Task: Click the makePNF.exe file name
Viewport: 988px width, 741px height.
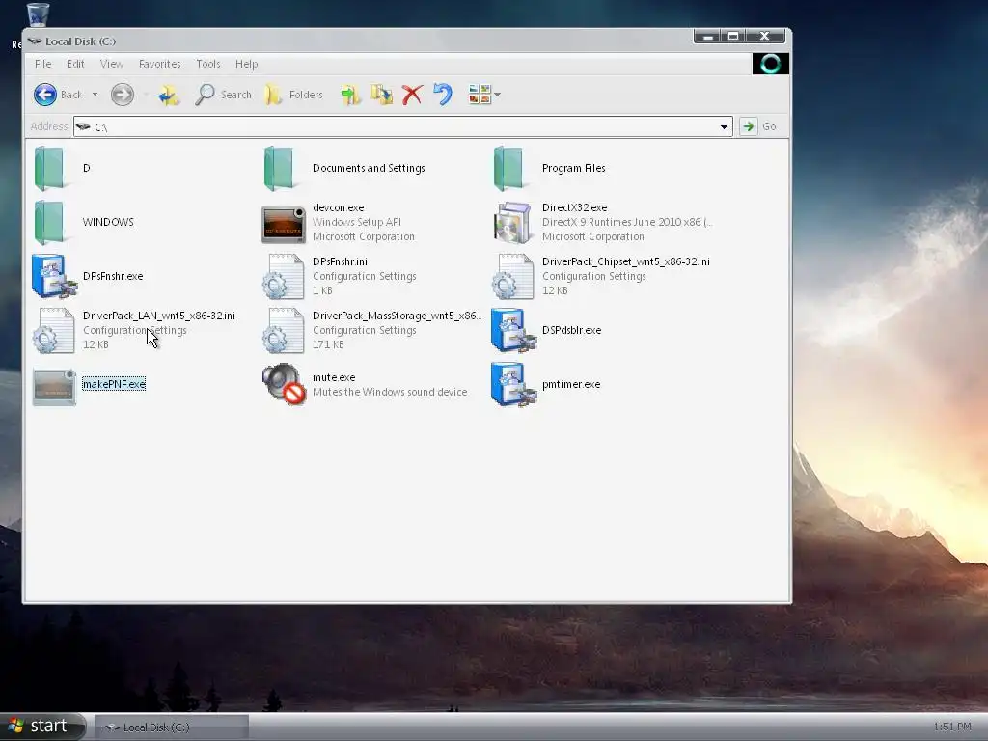Action: click(x=114, y=384)
